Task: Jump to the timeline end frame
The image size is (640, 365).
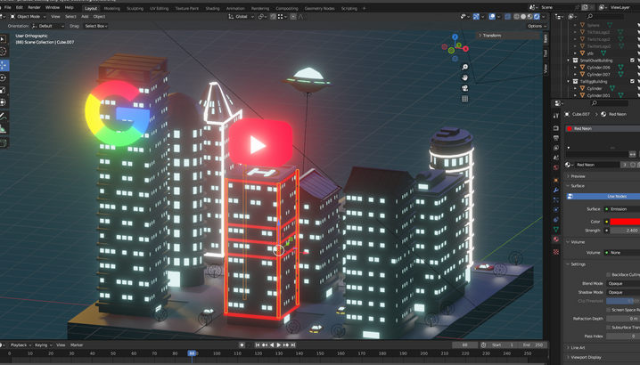Action: (293, 345)
